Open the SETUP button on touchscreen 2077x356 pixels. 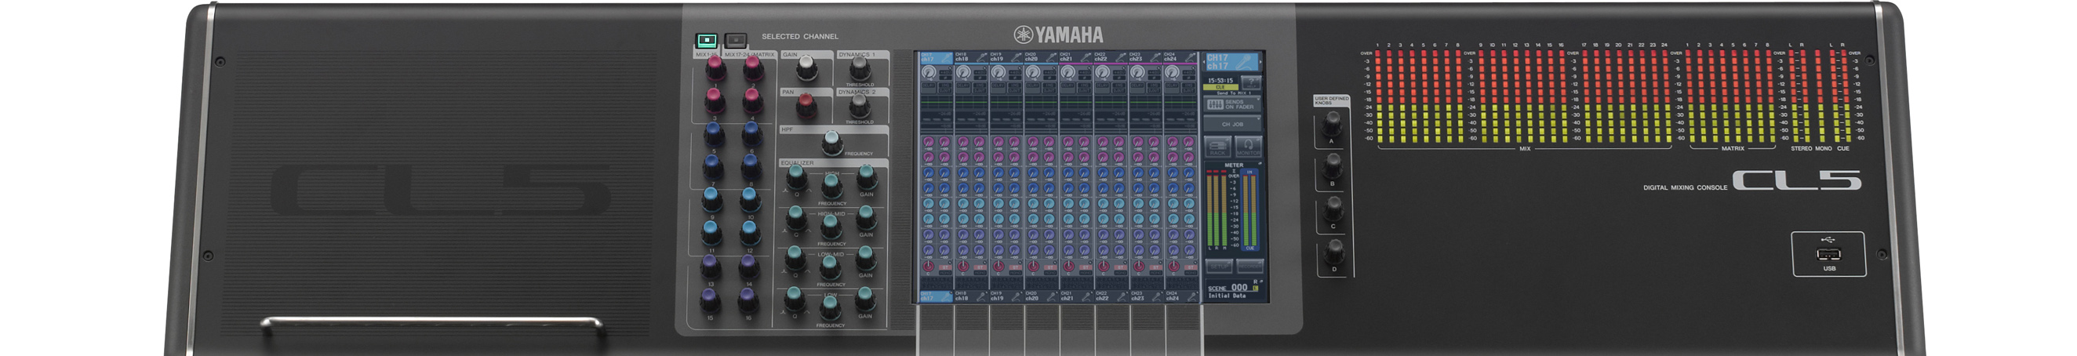[1218, 266]
